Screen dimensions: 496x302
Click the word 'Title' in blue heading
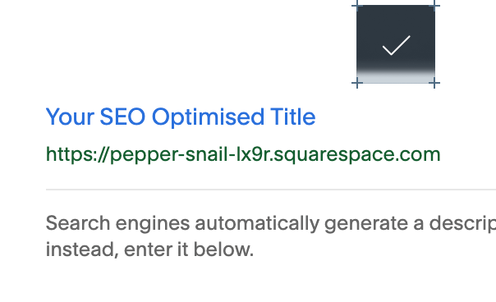click(292, 117)
